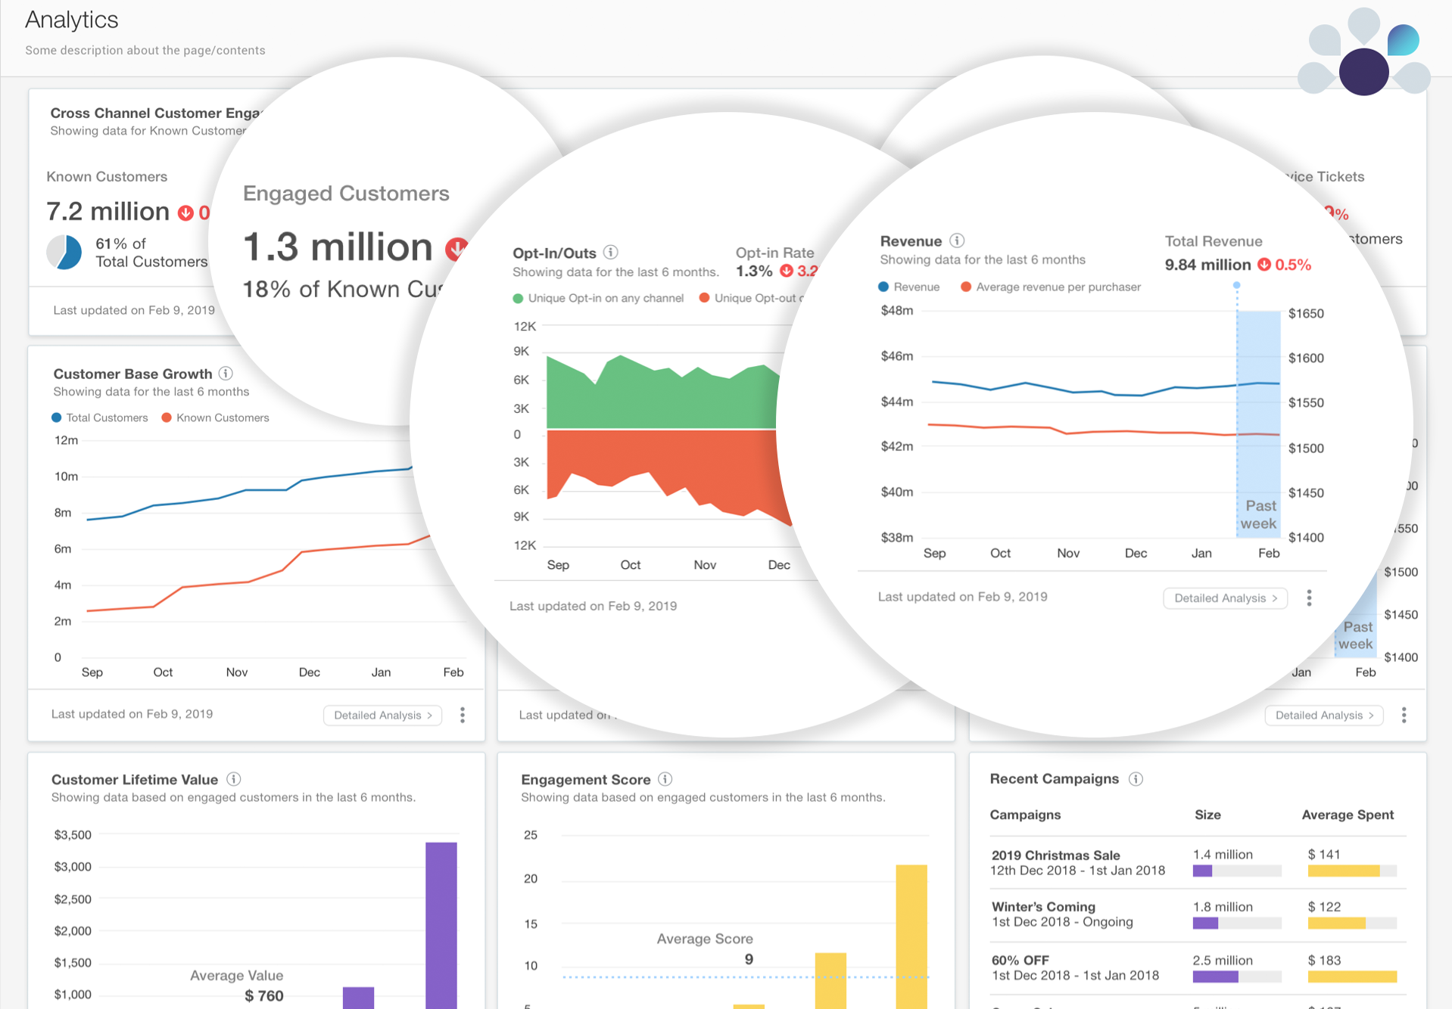Toggle Total Customers legend item
Screen dimensions: 1452x1009
(x=100, y=418)
